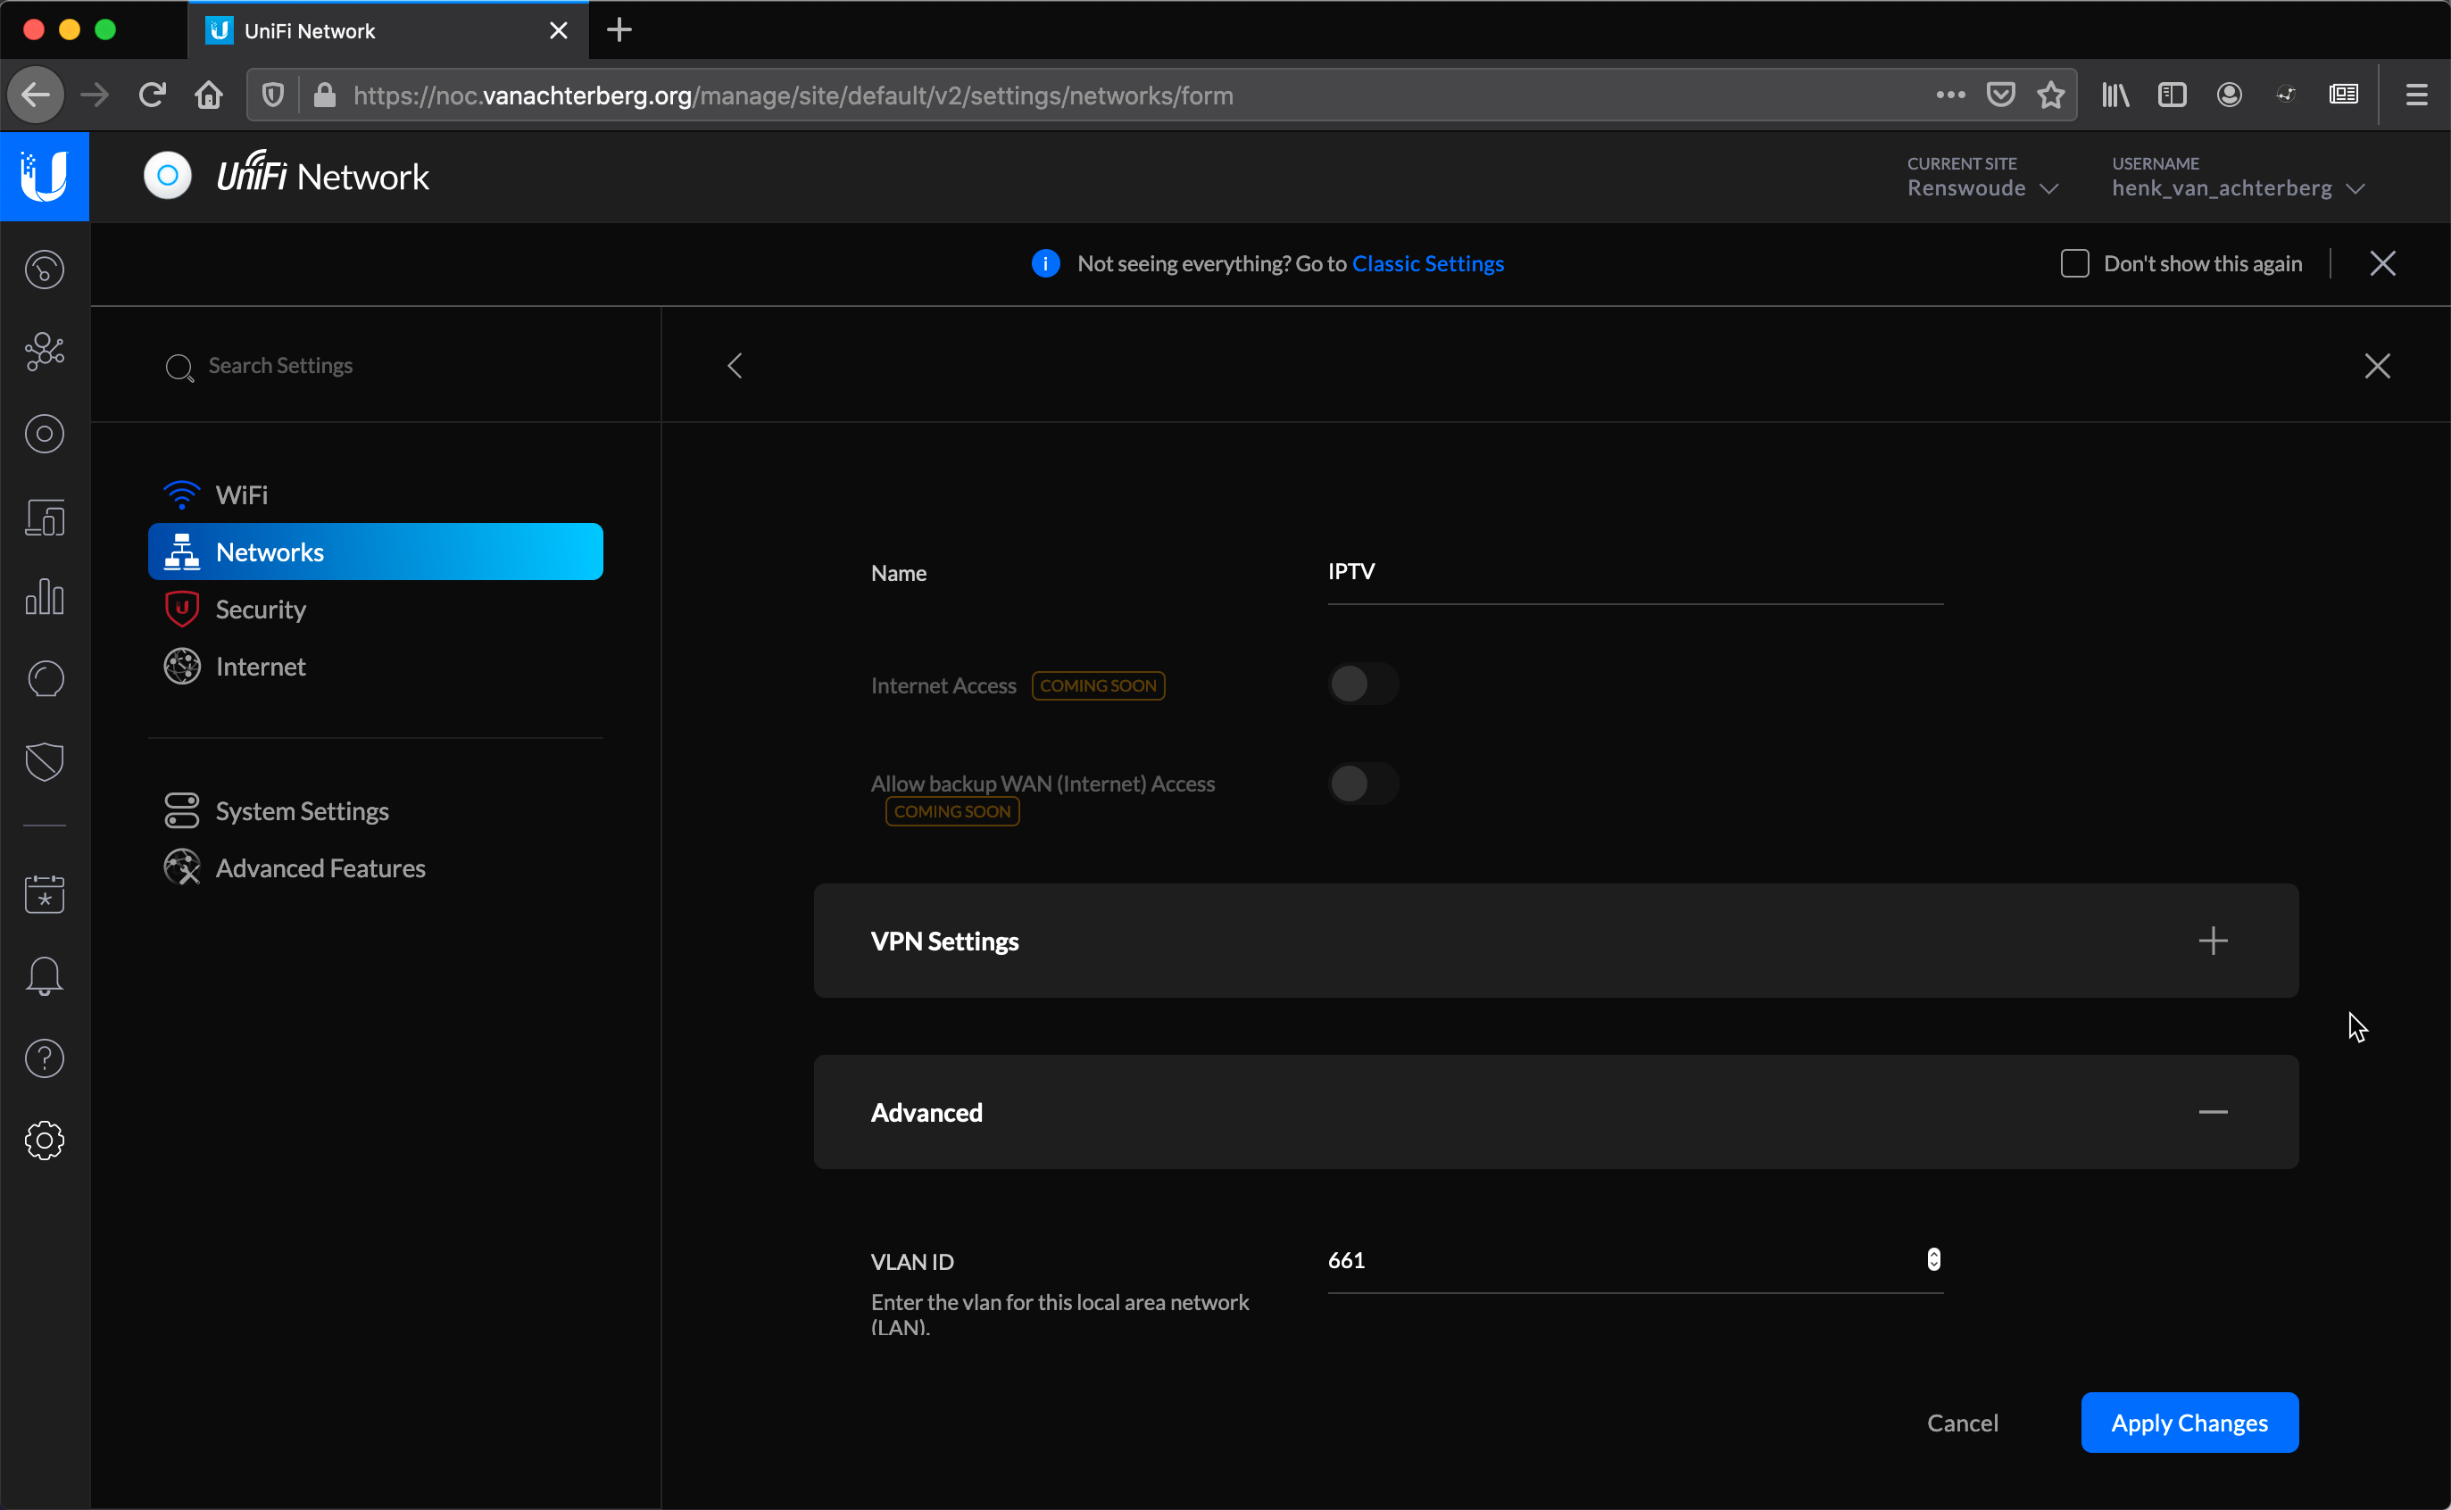Collapse the Advanced section

pos(2214,1112)
